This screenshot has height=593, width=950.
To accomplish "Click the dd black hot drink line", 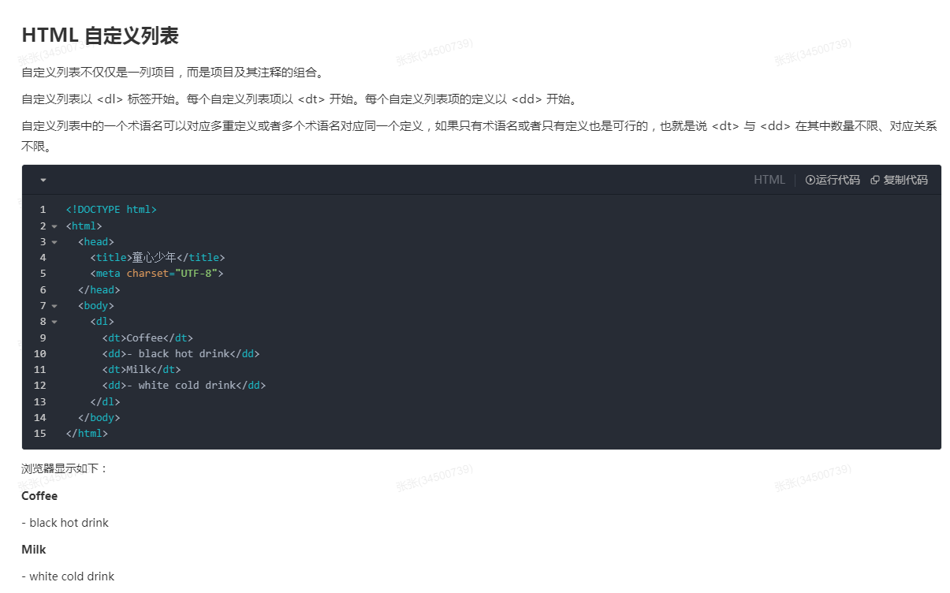I will [x=181, y=353].
